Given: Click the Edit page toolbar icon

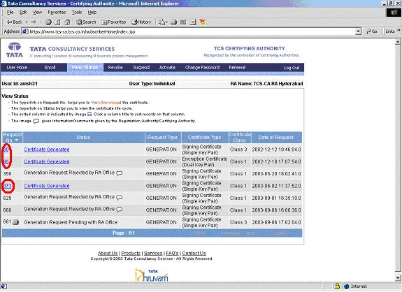Looking at the screenshot, I should (183, 22).
